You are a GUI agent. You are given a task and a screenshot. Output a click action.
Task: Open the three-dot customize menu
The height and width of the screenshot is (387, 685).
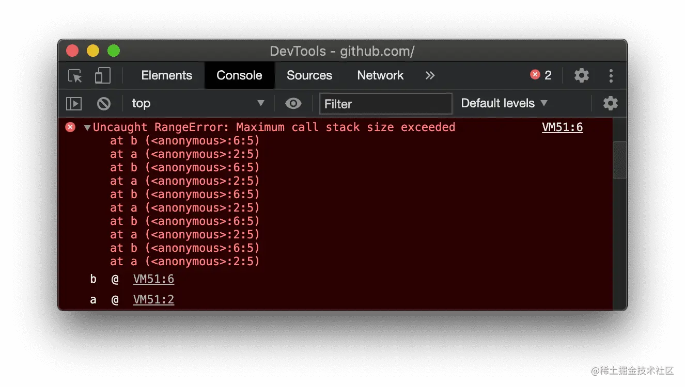(x=611, y=76)
